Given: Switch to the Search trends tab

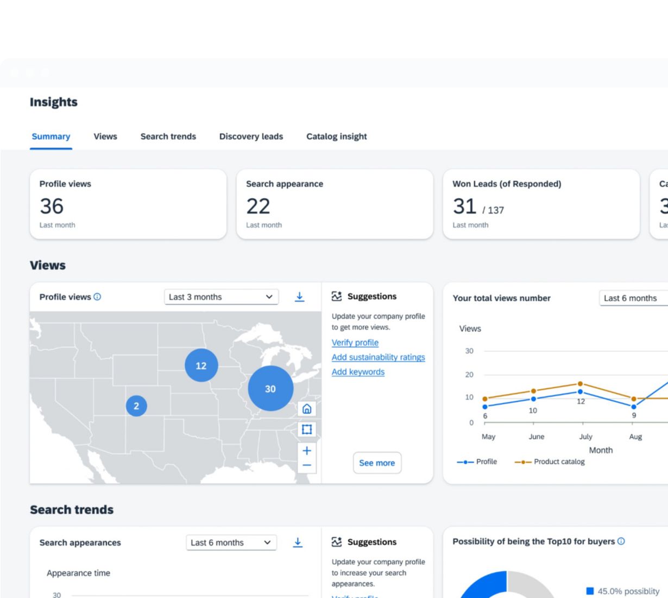Looking at the screenshot, I should point(168,136).
